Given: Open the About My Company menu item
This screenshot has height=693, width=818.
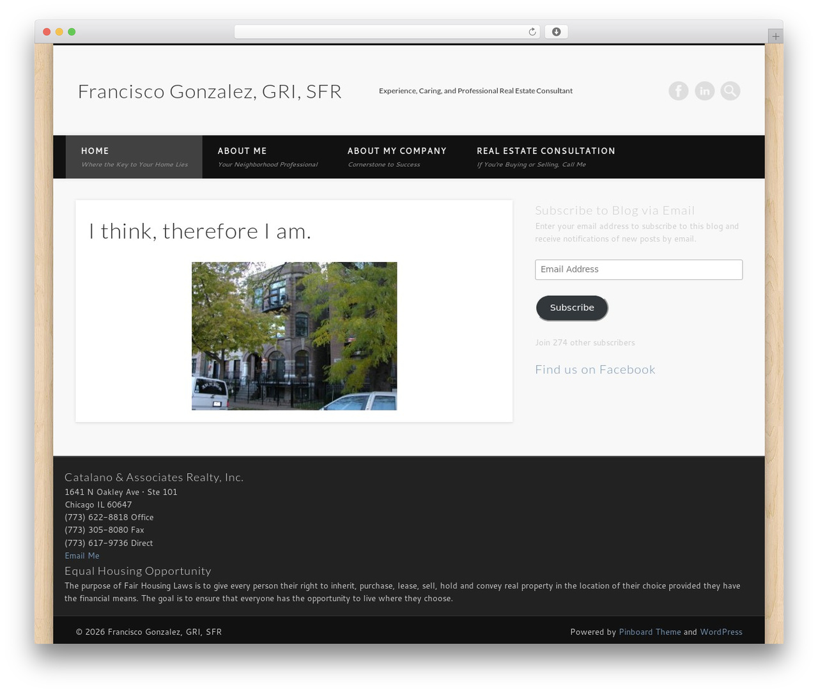Looking at the screenshot, I should tap(397, 157).
